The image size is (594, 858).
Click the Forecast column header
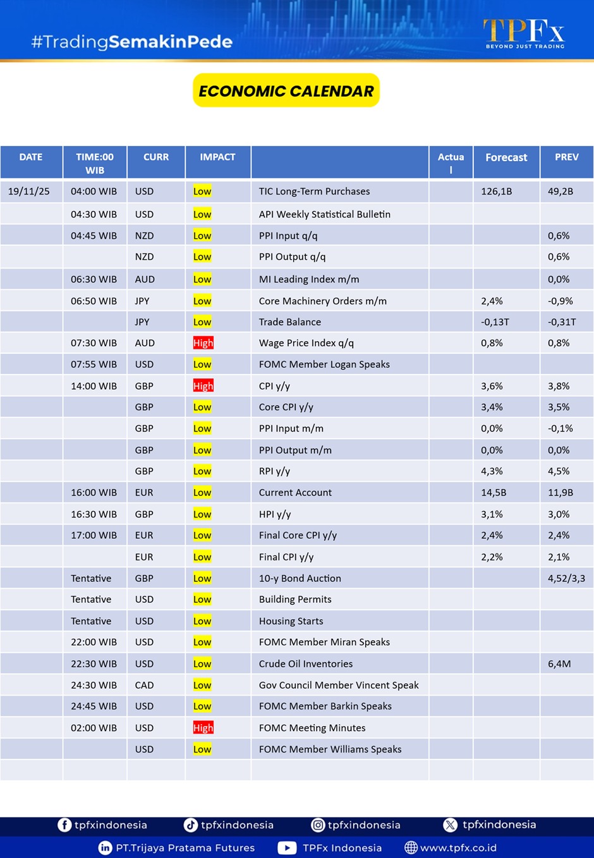(506, 157)
